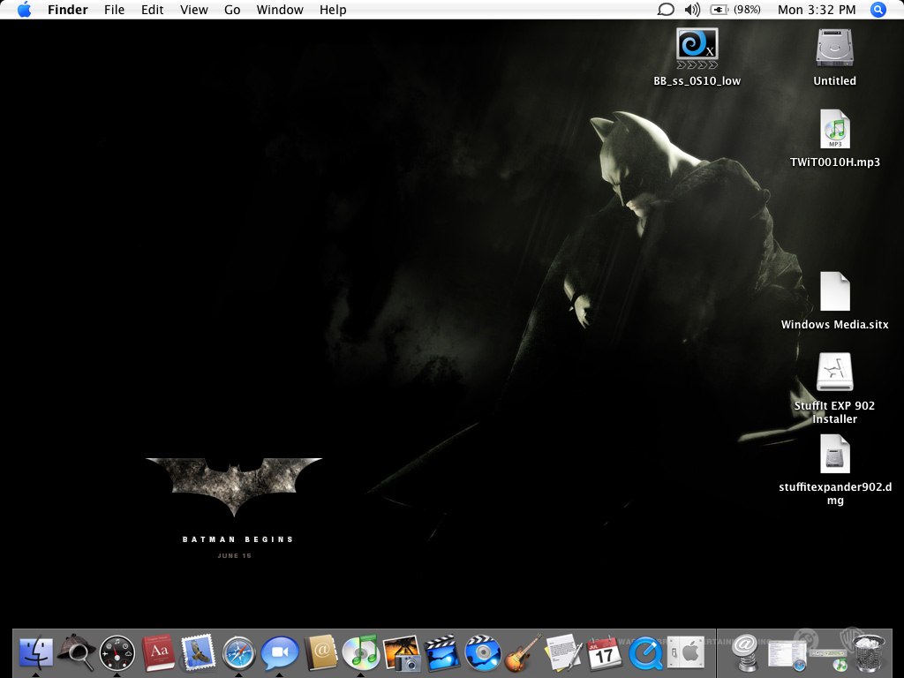
Task: Launch GarageBand guitar icon in Dock
Action: pos(524,652)
